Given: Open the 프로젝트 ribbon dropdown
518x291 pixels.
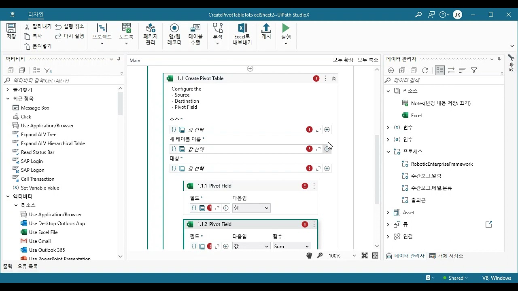Looking at the screenshot, I should coord(102,34).
